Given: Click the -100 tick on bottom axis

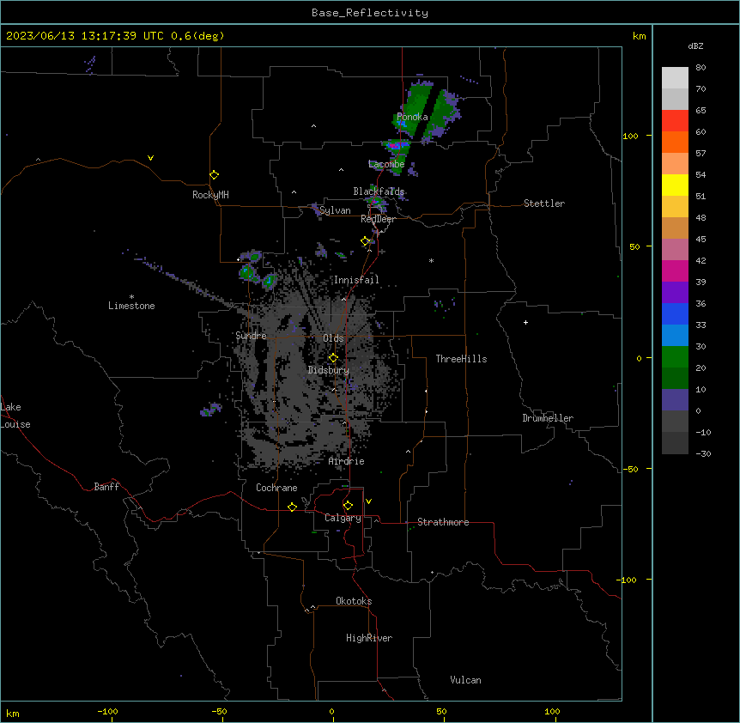Looking at the screenshot, I should point(107,711).
